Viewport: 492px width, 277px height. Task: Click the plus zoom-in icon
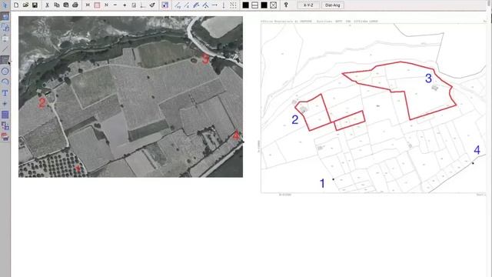pos(125,5)
